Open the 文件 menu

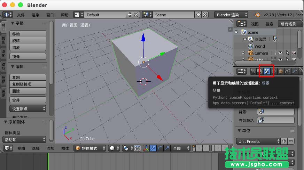[21, 15]
